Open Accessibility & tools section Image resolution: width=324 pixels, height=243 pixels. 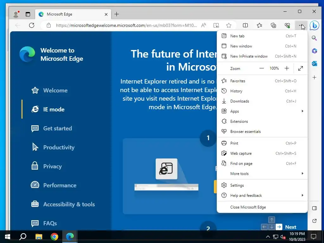[63, 204]
